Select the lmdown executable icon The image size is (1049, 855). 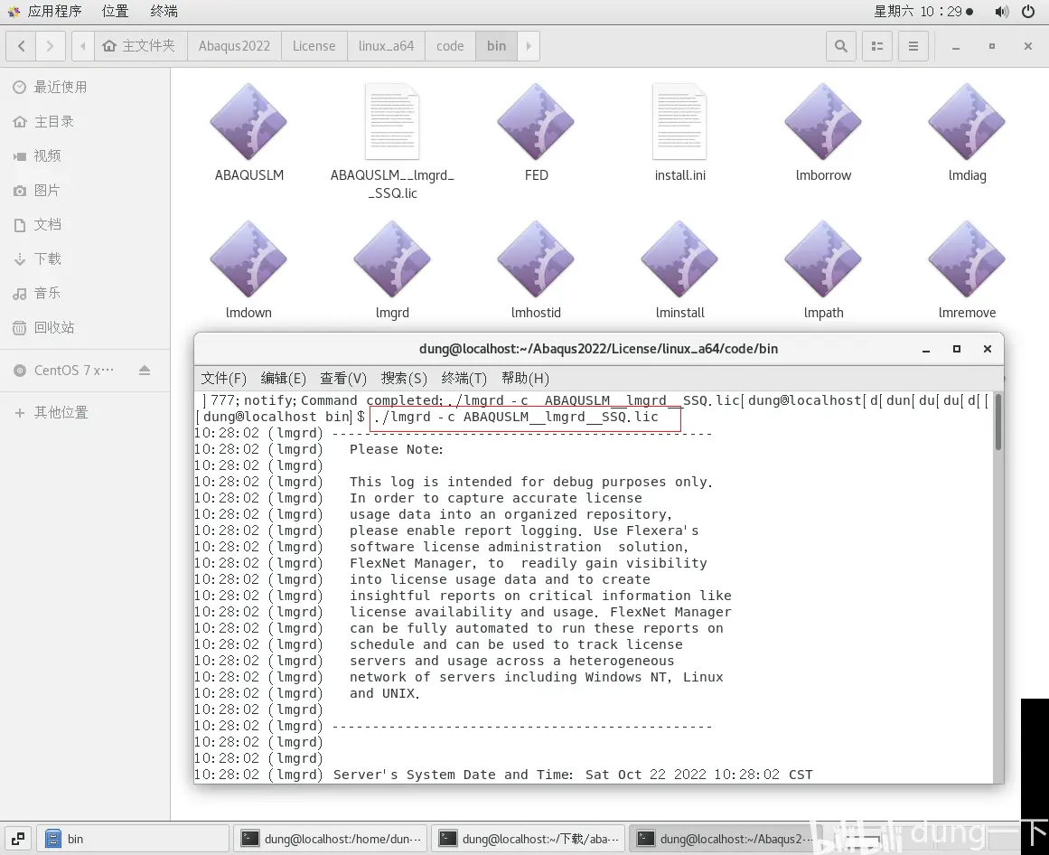pos(248,259)
